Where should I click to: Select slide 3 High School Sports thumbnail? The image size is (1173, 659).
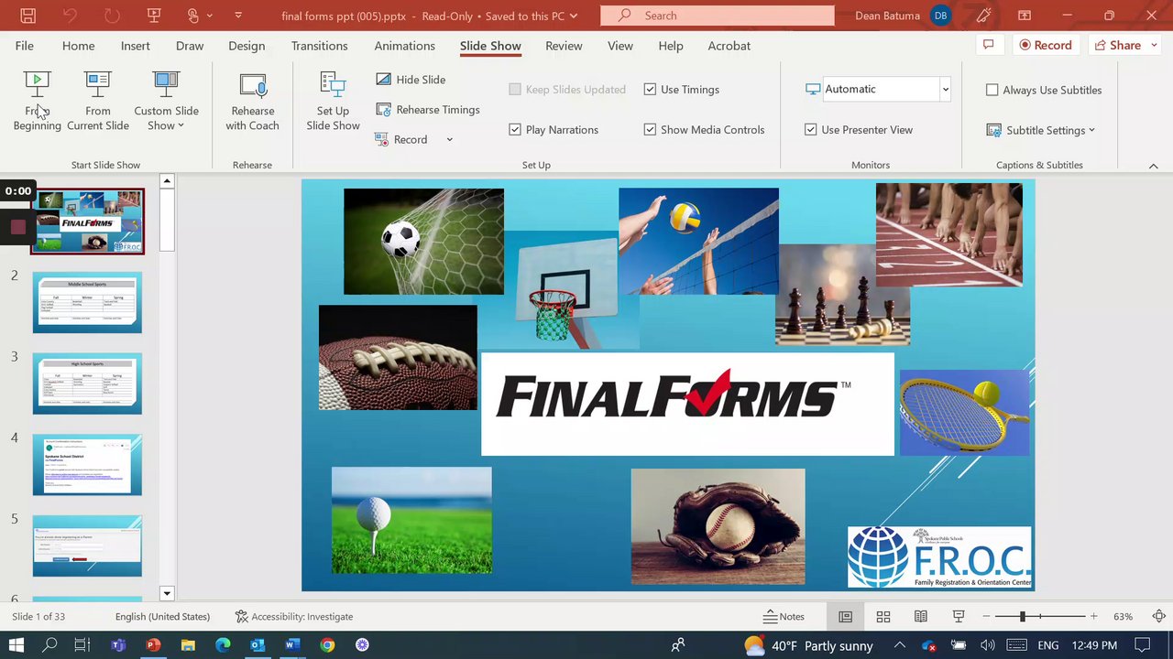(x=87, y=384)
